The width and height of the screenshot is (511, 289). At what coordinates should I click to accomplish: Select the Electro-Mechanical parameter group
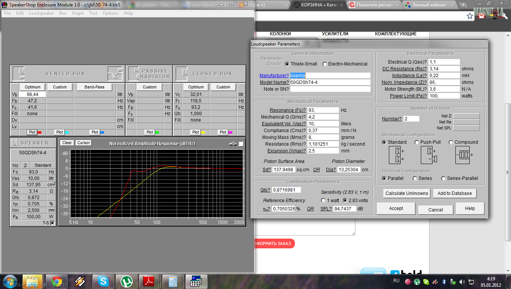point(325,64)
